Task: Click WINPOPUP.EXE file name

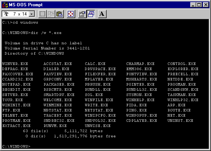Action: [142, 116]
